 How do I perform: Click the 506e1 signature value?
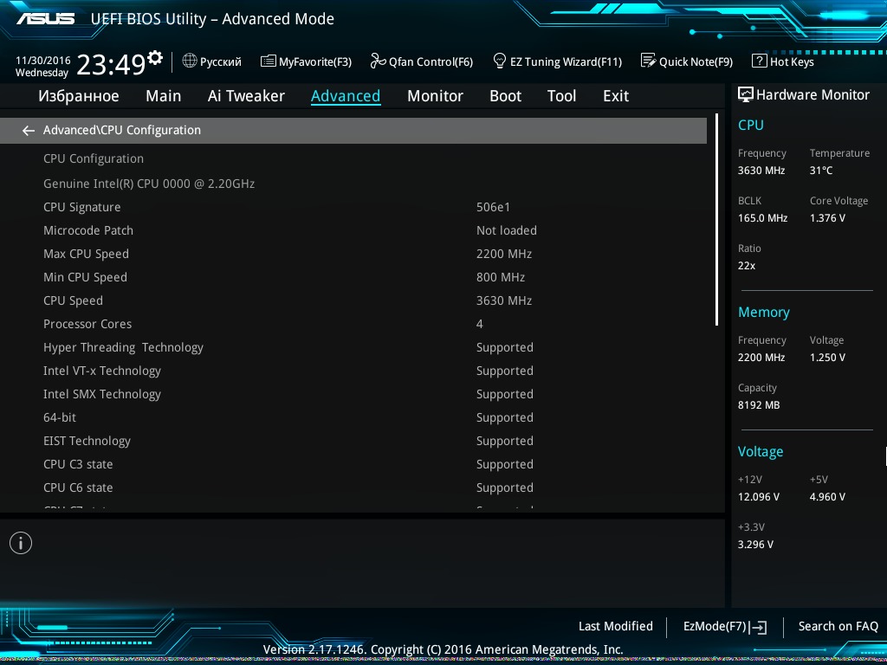[493, 207]
